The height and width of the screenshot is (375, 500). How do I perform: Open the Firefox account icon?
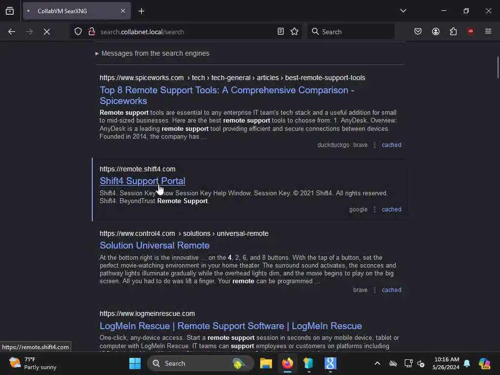point(436,32)
